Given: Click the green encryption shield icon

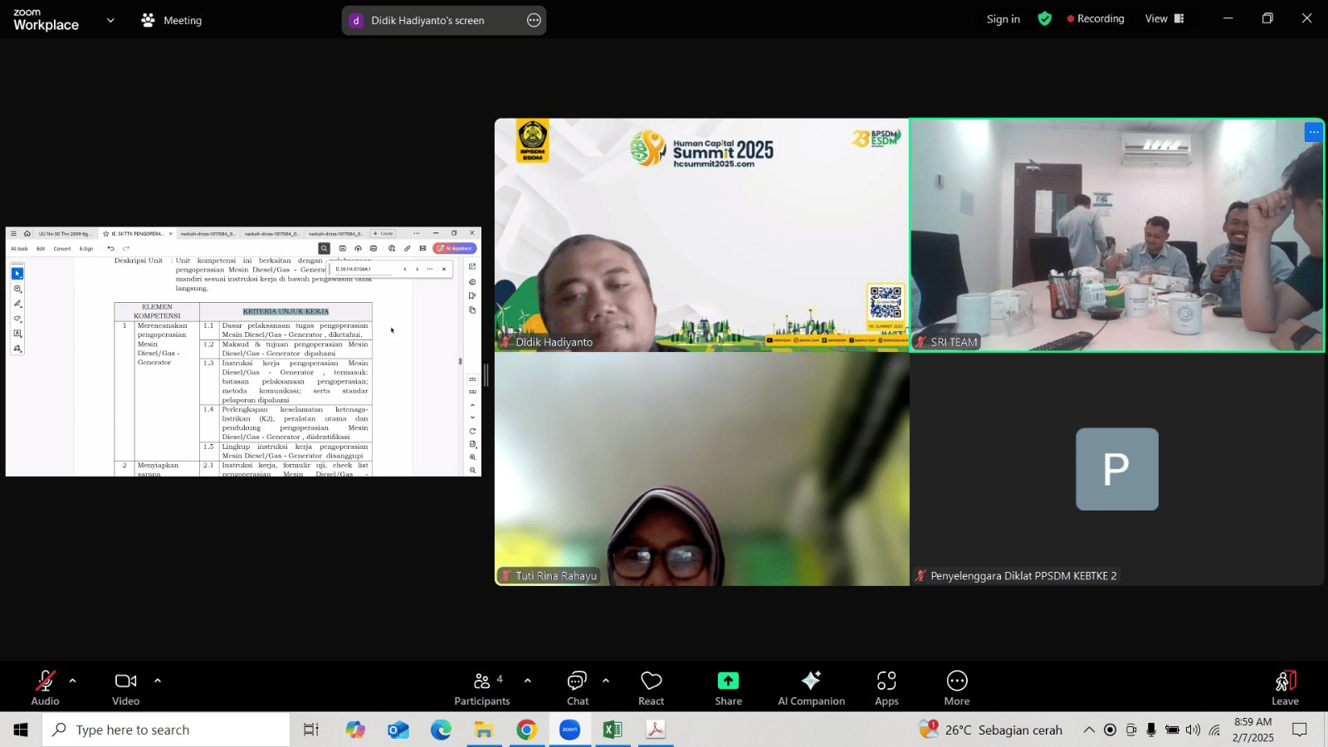Looking at the screenshot, I should coord(1045,18).
